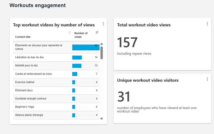214x134 pixels.
Task: Click the table vertical scrollbar thumb
Action: click(x=102, y=53)
